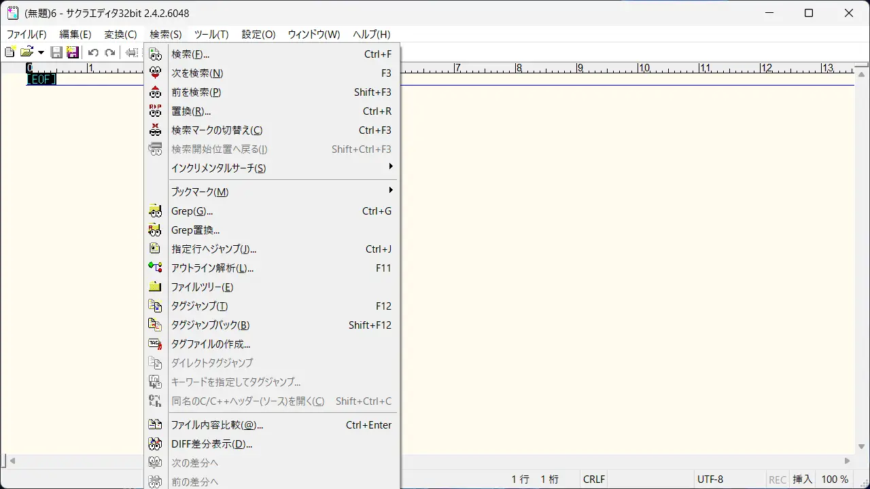Click the DIFF差分表示 icon in the menu
The width and height of the screenshot is (870, 489).
tap(156, 444)
